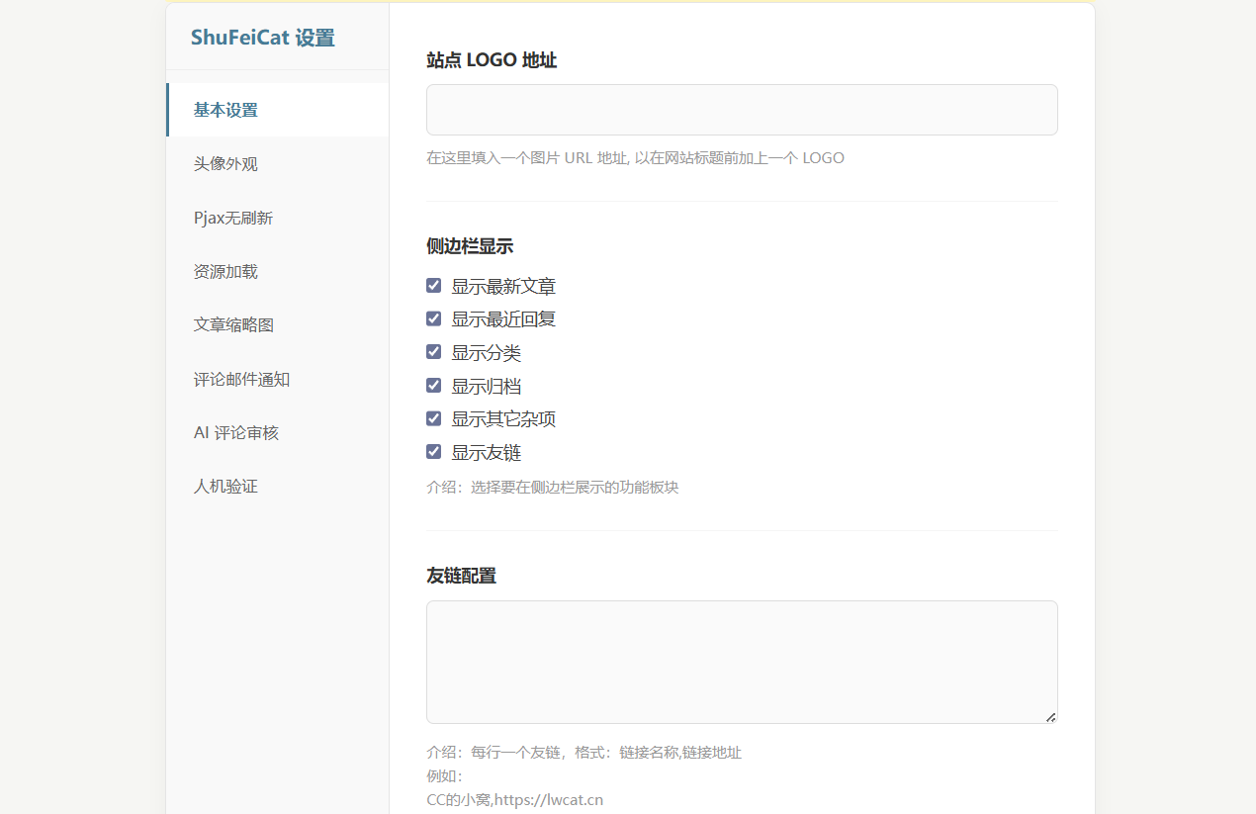Uncheck 显示其它杂项 checkbox
This screenshot has width=1256, height=814.
click(x=433, y=418)
